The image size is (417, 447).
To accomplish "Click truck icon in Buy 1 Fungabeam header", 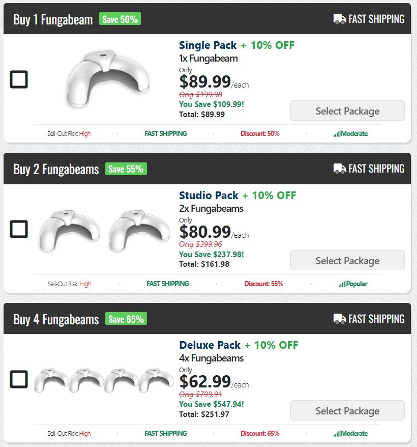I will [x=339, y=19].
